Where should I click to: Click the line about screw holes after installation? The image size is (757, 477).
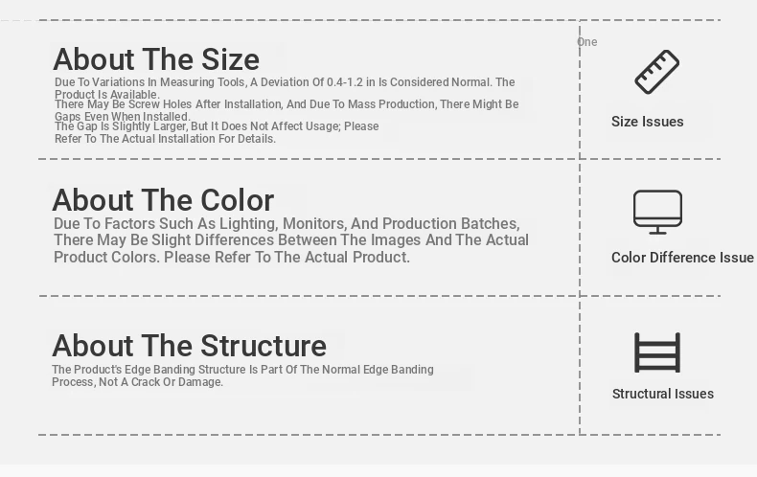(287, 104)
